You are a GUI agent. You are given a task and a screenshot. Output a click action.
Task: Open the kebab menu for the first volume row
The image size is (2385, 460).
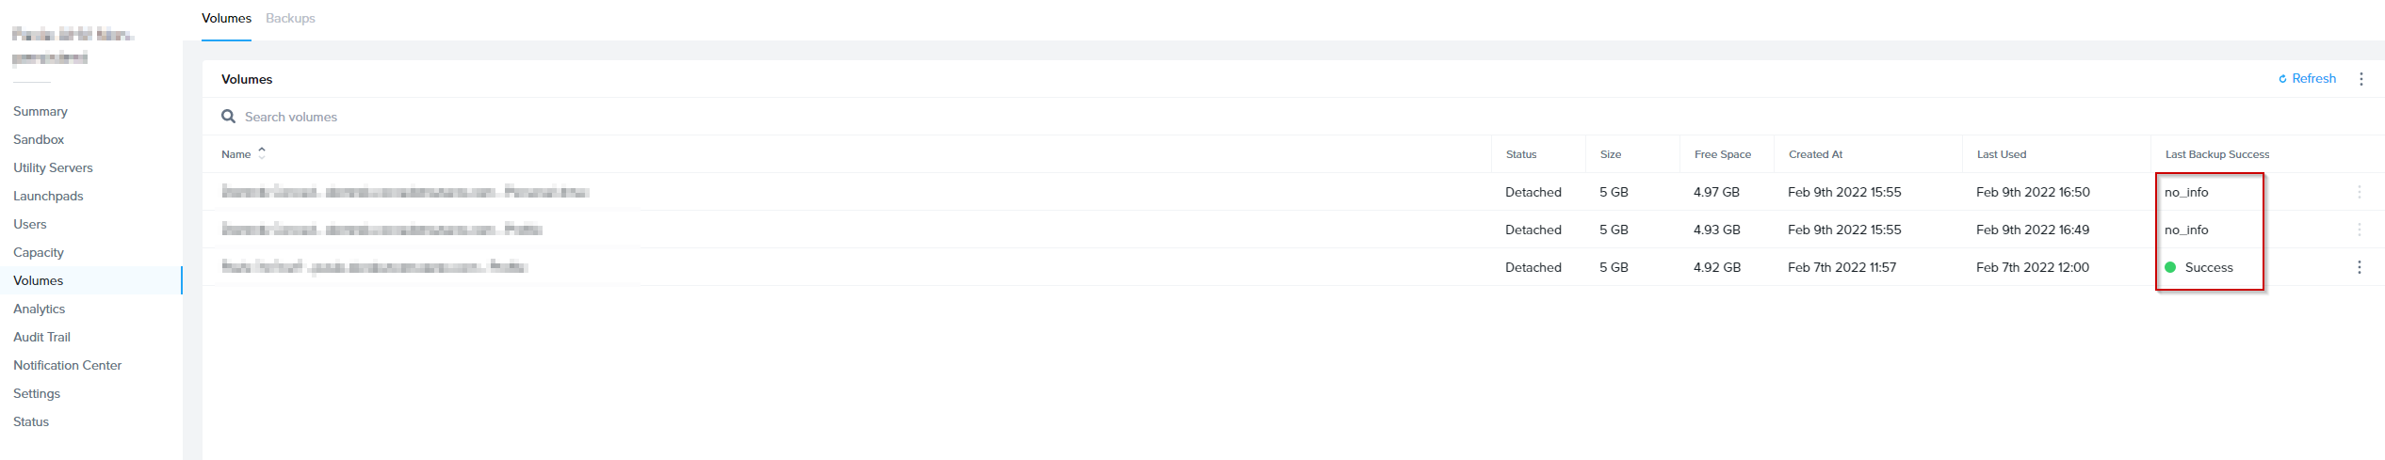tap(2359, 192)
